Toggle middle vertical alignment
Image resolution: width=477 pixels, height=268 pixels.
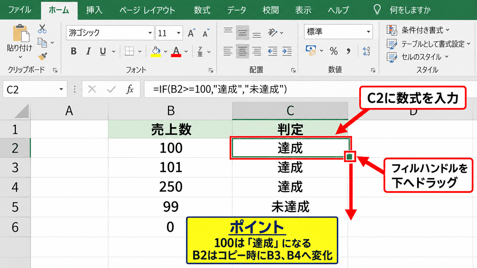(242, 33)
